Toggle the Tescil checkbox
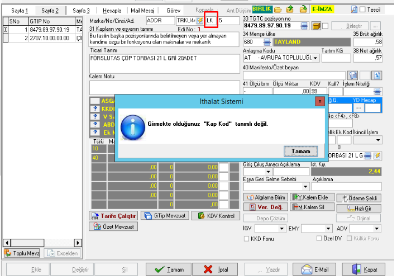This screenshot has width=397, height=279. [362, 10]
